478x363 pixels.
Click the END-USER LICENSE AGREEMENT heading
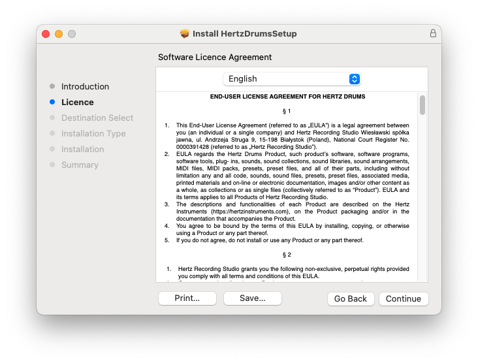(287, 97)
